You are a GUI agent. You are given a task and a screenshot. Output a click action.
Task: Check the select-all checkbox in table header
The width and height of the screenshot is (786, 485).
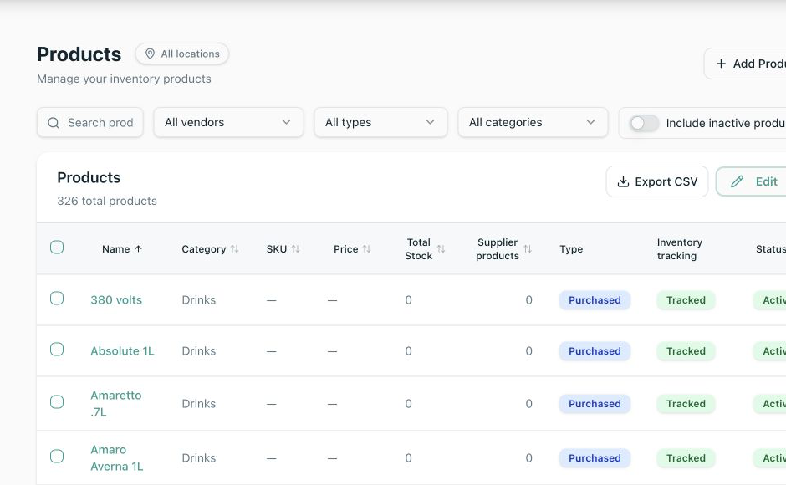click(57, 248)
